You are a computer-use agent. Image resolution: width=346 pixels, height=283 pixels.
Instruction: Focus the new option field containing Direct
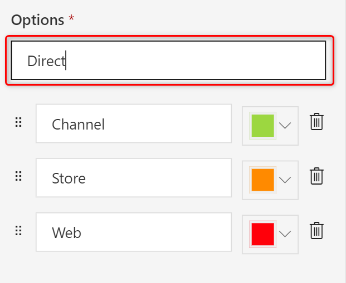[x=168, y=60]
